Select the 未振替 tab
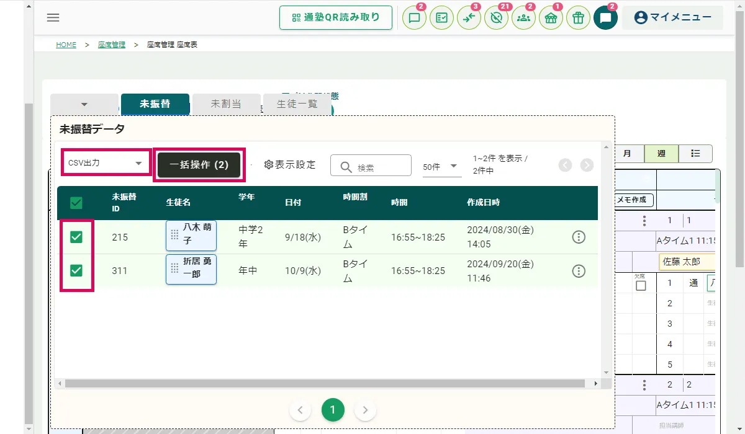The image size is (745, 434). pos(155,104)
